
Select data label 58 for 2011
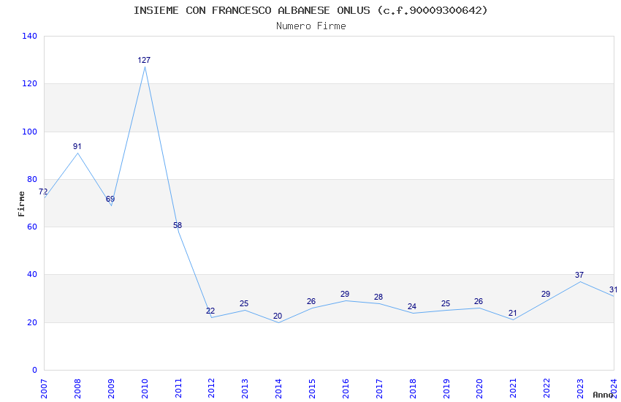pos(178,225)
